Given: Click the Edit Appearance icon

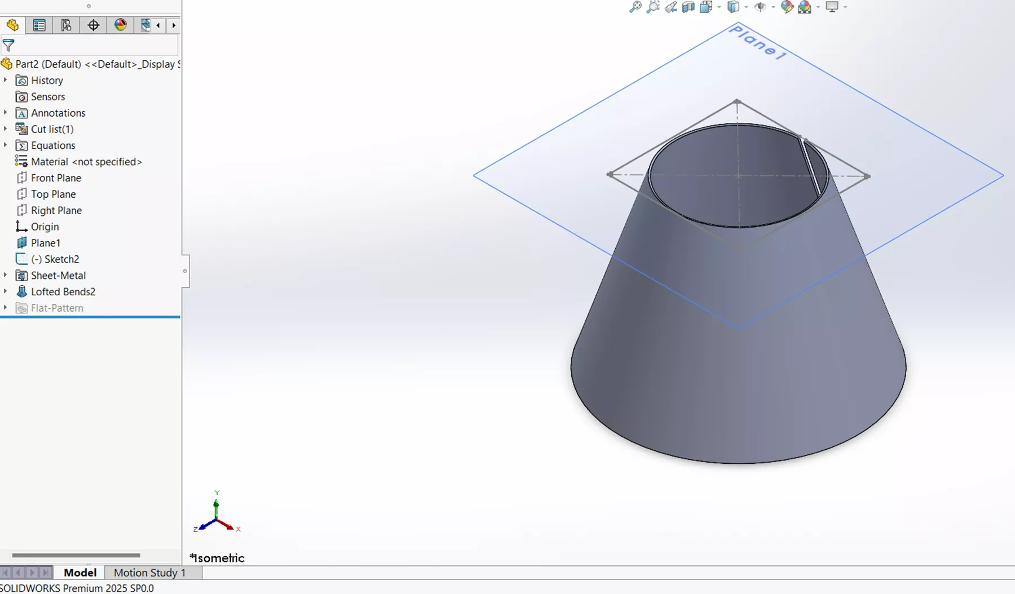Looking at the screenshot, I should [x=787, y=7].
